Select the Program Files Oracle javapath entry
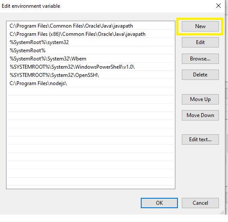Image resolution: width=228 pixels, height=222 pixels. tap(91, 26)
